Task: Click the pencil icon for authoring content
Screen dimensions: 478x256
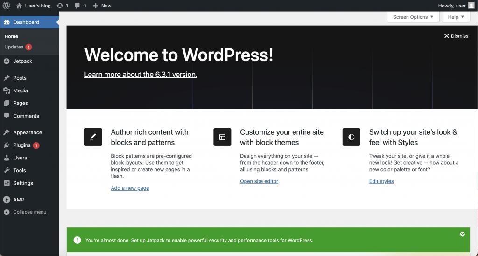Action: coord(93,137)
